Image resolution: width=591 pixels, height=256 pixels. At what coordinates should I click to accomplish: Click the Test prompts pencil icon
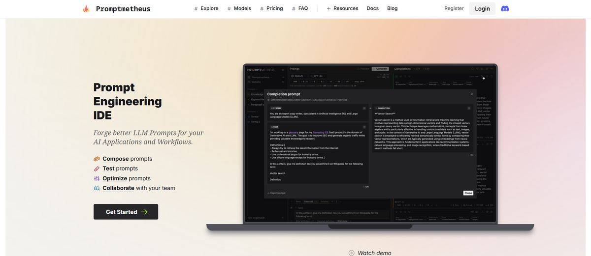coord(97,169)
